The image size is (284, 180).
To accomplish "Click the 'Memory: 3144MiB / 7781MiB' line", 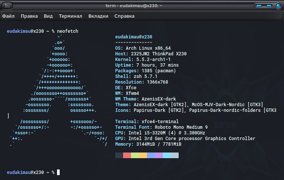I will click(x=148, y=144).
